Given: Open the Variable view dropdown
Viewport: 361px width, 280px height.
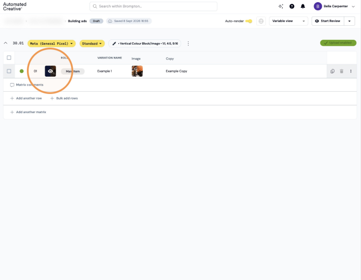Looking at the screenshot, I should click(x=289, y=21).
